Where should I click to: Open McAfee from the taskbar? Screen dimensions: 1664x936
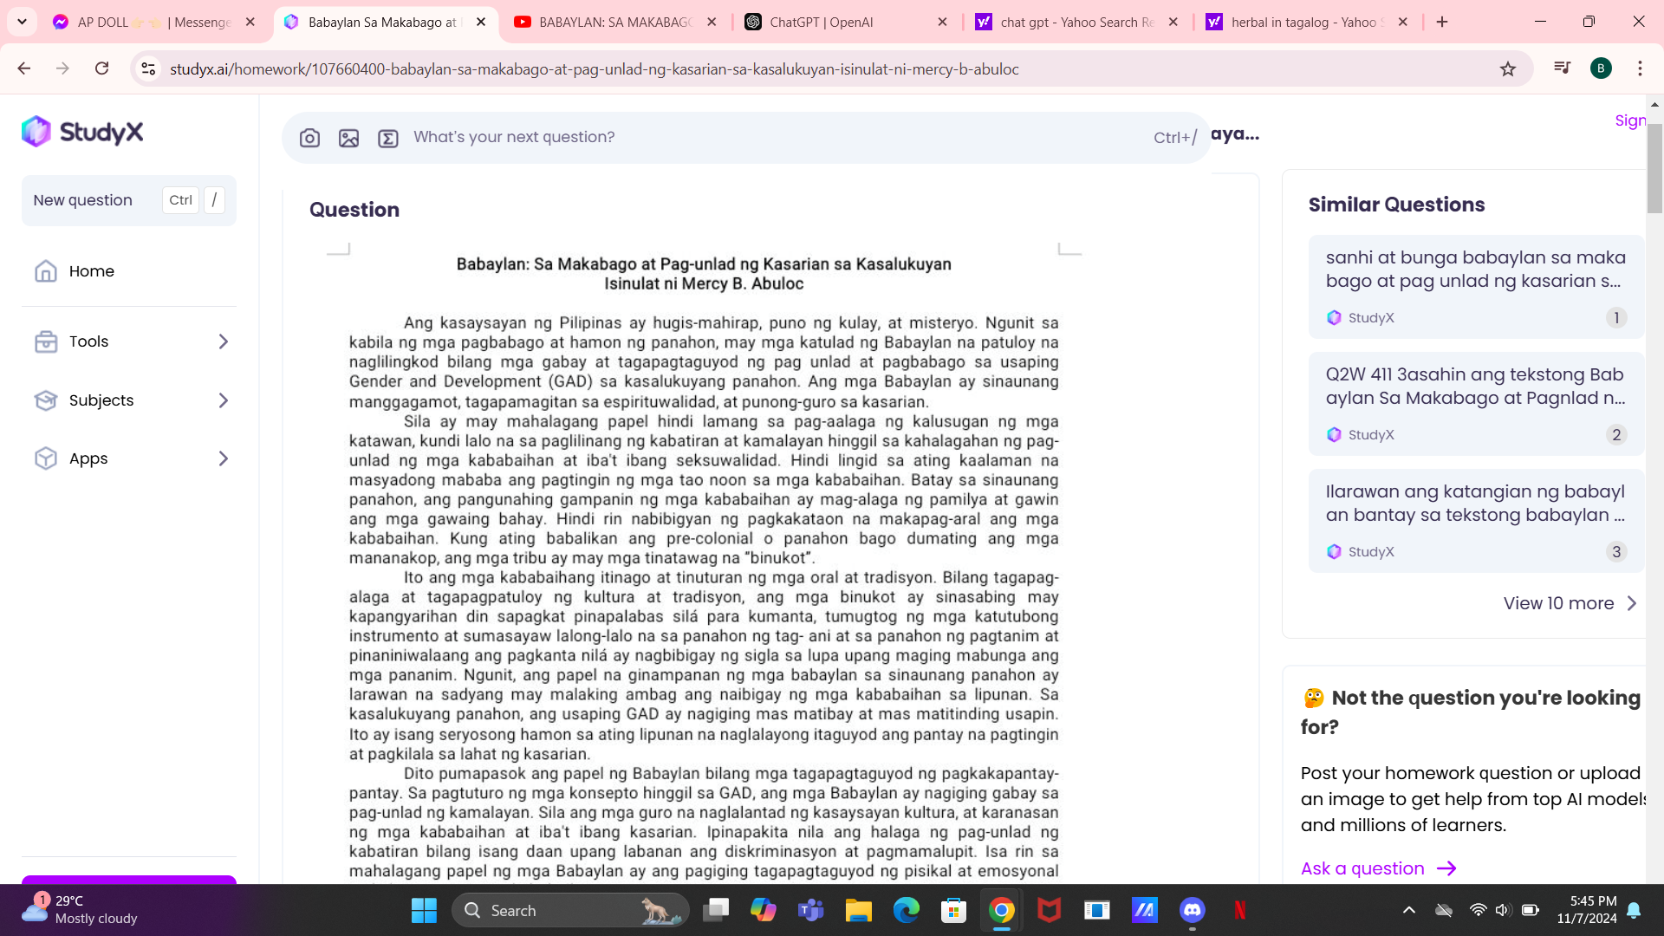click(x=1050, y=910)
